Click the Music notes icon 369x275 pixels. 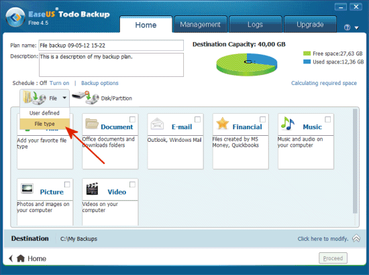coord(287,123)
